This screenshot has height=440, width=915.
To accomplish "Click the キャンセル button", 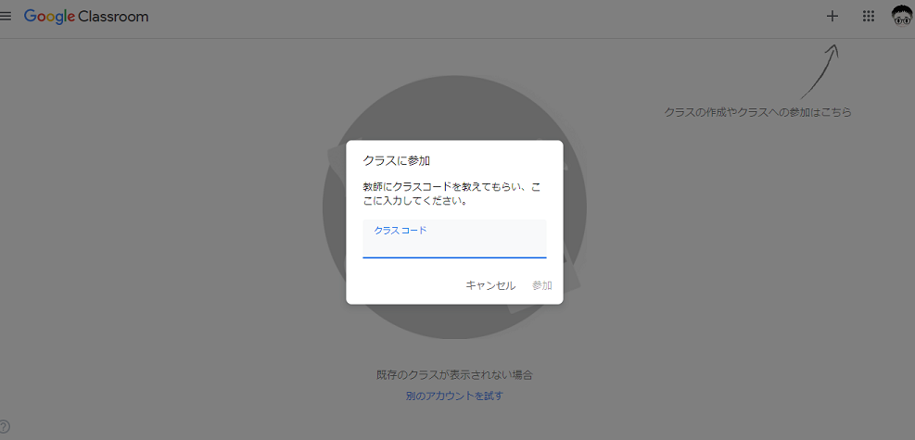I will [x=490, y=285].
